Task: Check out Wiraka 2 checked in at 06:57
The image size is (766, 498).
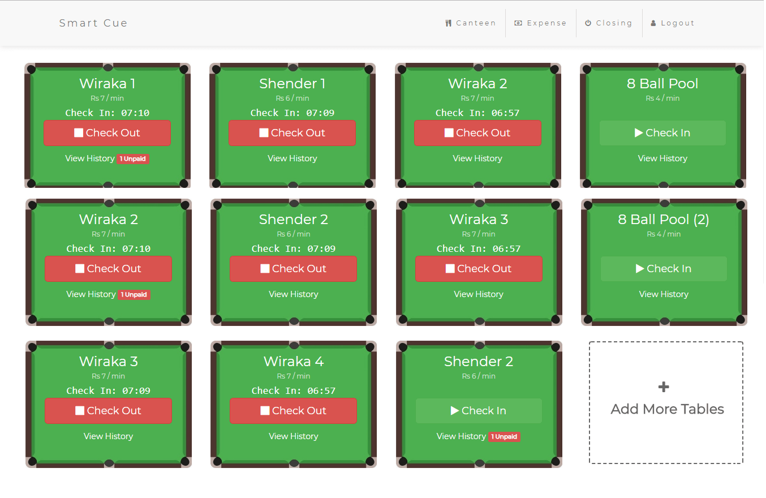Action: pyautogui.click(x=477, y=133)
